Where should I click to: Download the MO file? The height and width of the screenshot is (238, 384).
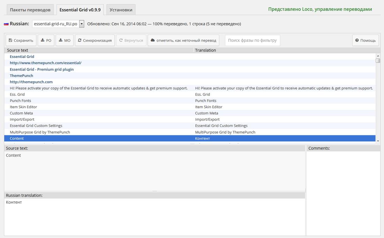click(65, 40)
